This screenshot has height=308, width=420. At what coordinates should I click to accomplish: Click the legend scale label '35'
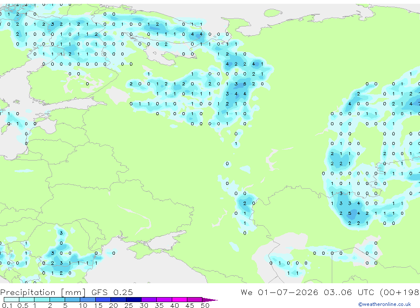tap(159, 305)
